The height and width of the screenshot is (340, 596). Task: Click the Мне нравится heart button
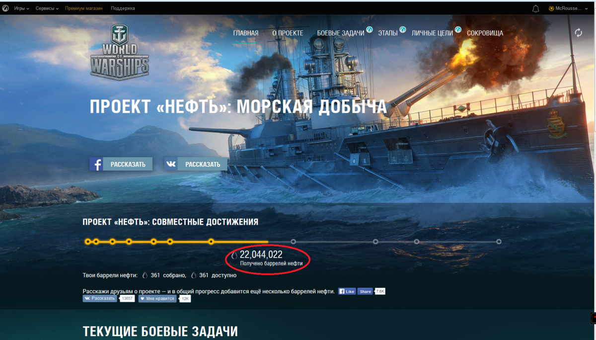pos(157,298)
